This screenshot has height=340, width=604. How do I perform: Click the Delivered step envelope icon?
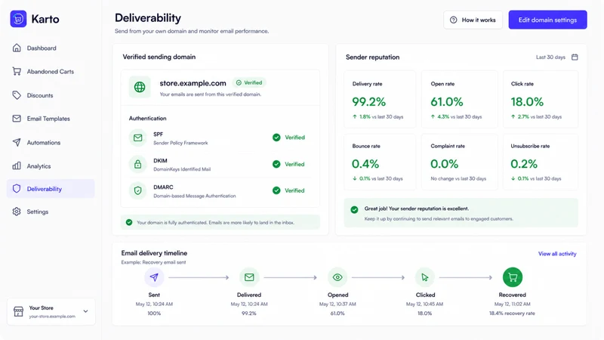249,277
